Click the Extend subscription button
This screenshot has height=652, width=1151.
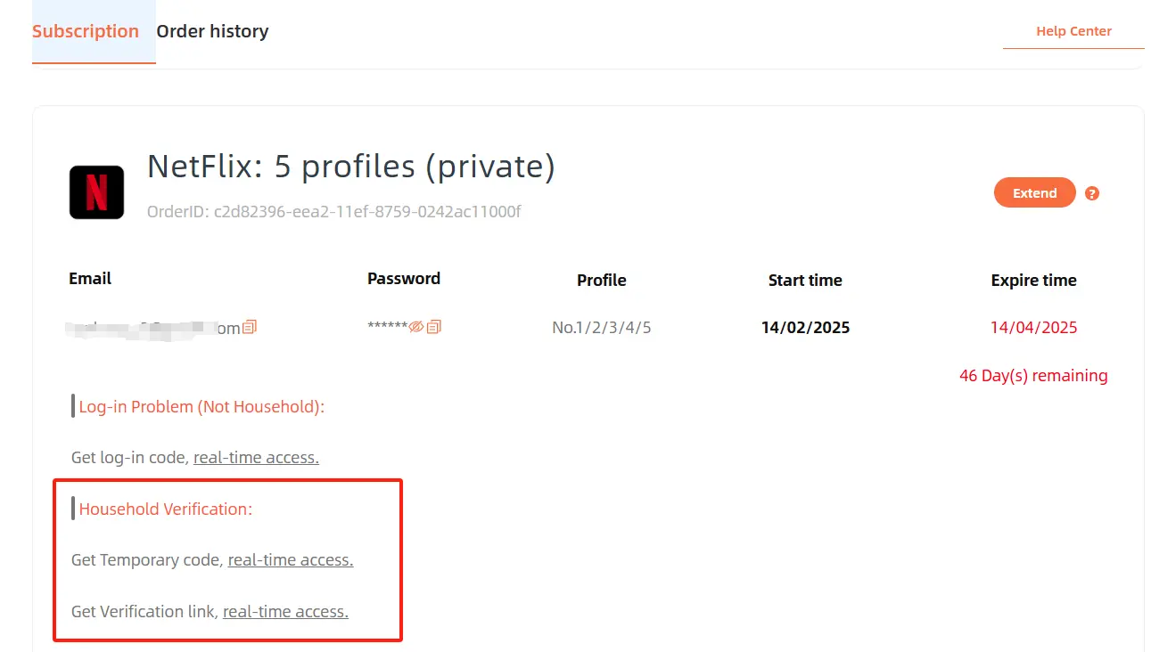(x=1035, y=193)
